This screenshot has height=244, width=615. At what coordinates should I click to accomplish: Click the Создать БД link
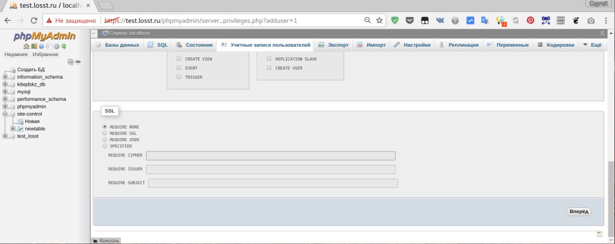[x=31, y=69]
